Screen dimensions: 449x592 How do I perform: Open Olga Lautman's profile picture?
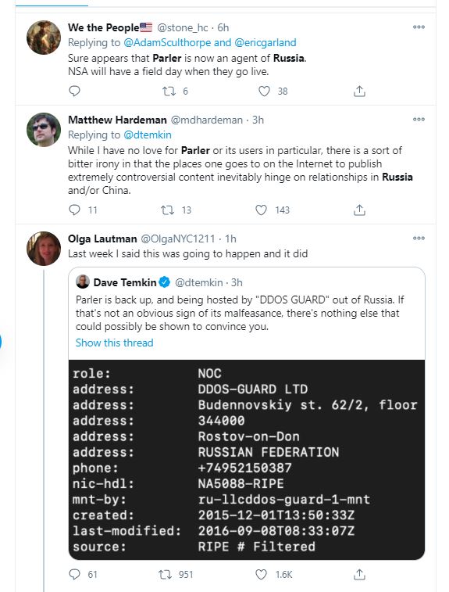tap(44, 249)
